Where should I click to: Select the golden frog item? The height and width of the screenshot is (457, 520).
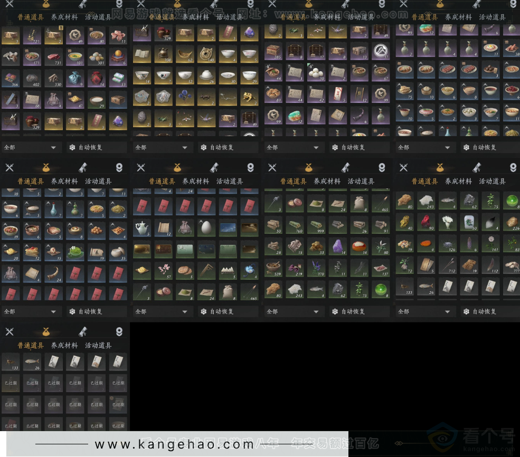[250, 97]
